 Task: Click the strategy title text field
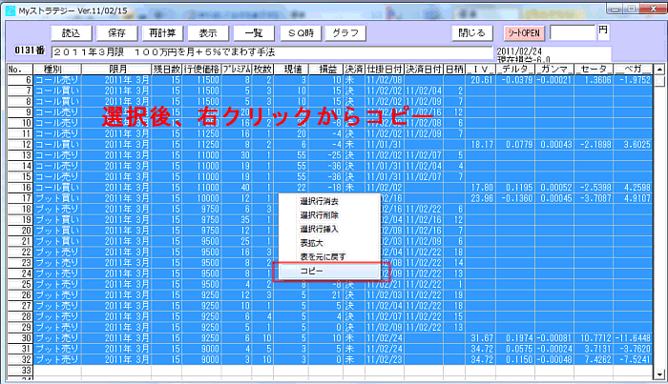click(272, 52)
